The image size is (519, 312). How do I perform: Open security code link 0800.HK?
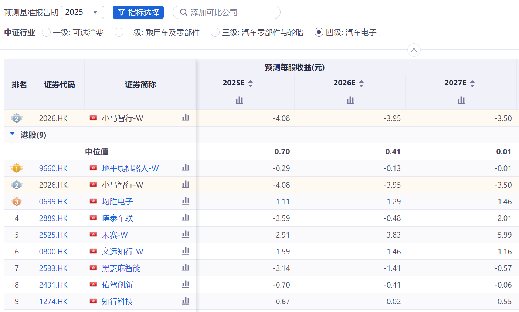(53, 252)
